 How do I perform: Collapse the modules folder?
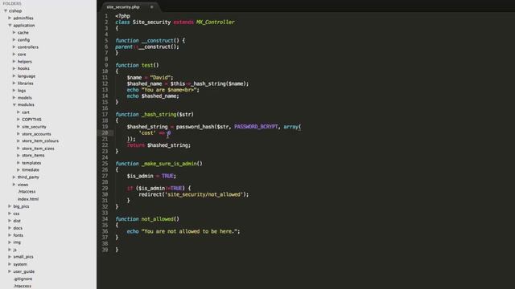[x=14, y=105]
